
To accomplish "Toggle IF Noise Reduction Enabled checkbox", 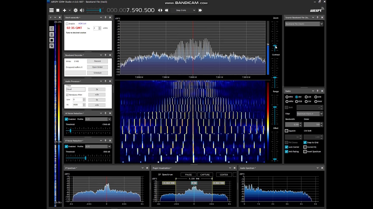I will click(66, 146).
